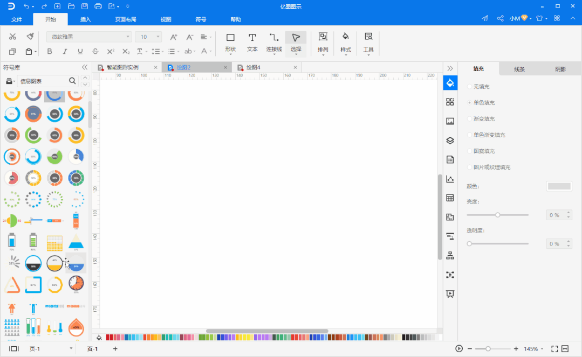Screen dimensions: 582x357
Task: Switch to the Line (线条) tab
Action: coord(519,69)
